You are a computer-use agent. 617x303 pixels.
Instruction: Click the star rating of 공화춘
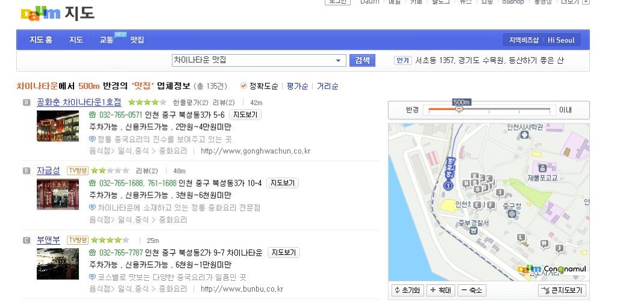click(147, 102)
